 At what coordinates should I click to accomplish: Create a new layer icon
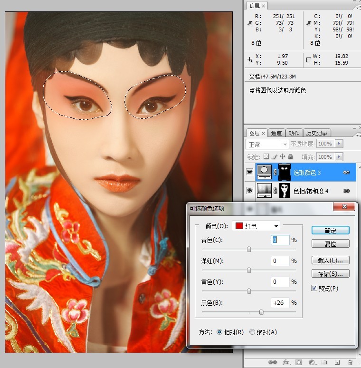coord(337,362)
